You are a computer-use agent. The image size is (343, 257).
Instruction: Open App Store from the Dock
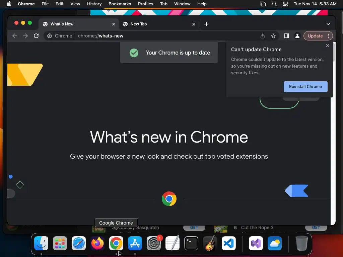point(135,243)
